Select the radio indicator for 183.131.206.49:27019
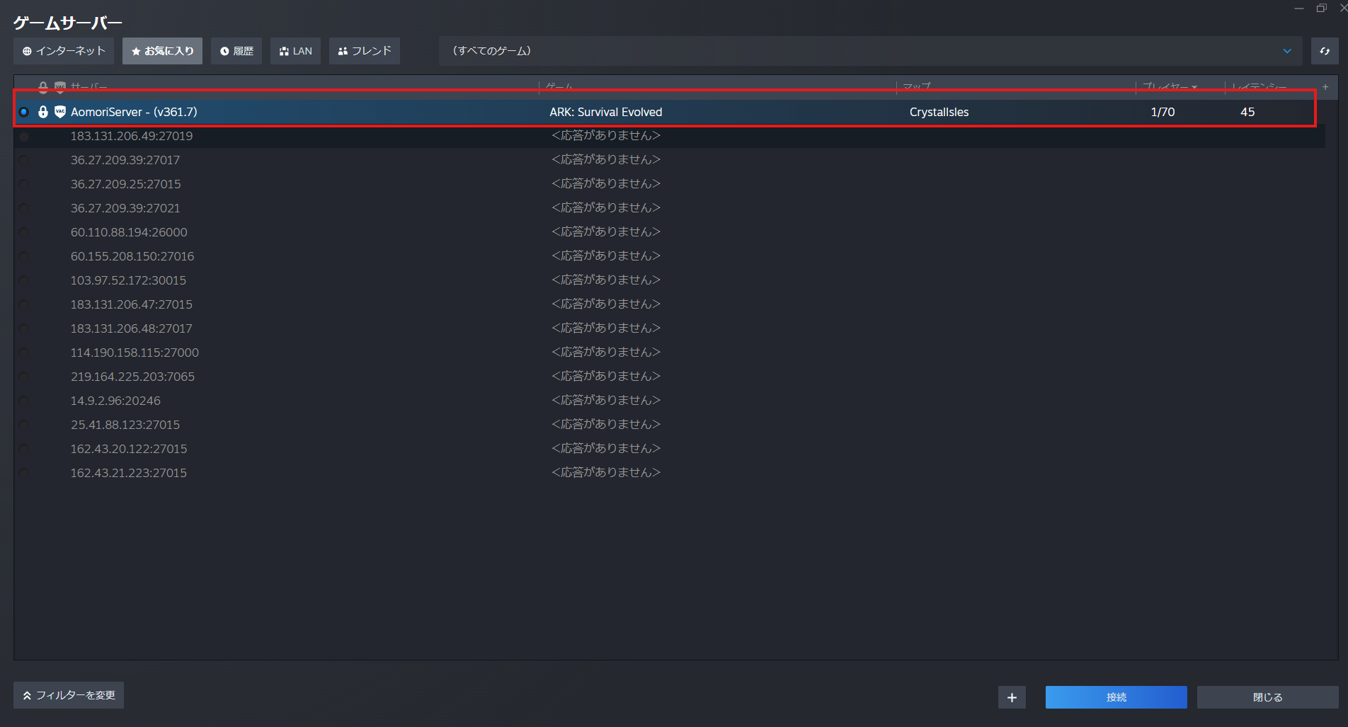The image size is (1348, 727). click(24, 136)
